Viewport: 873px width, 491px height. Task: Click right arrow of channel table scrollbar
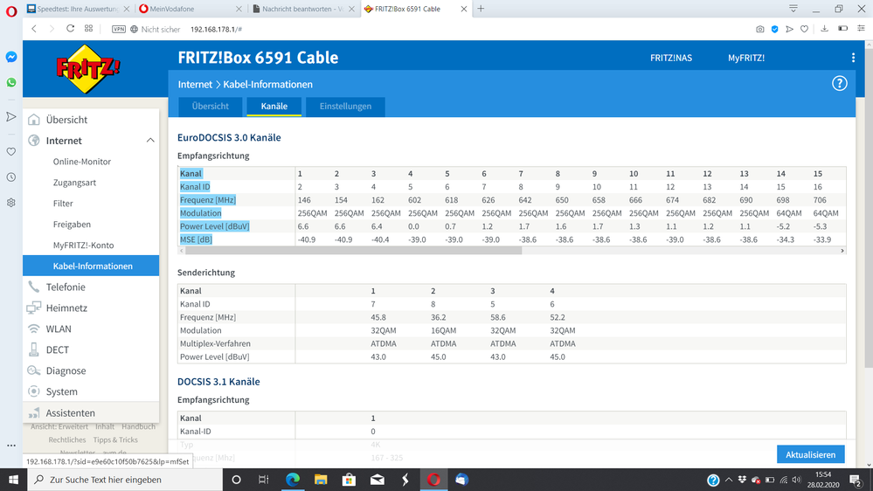coord(842,251)
